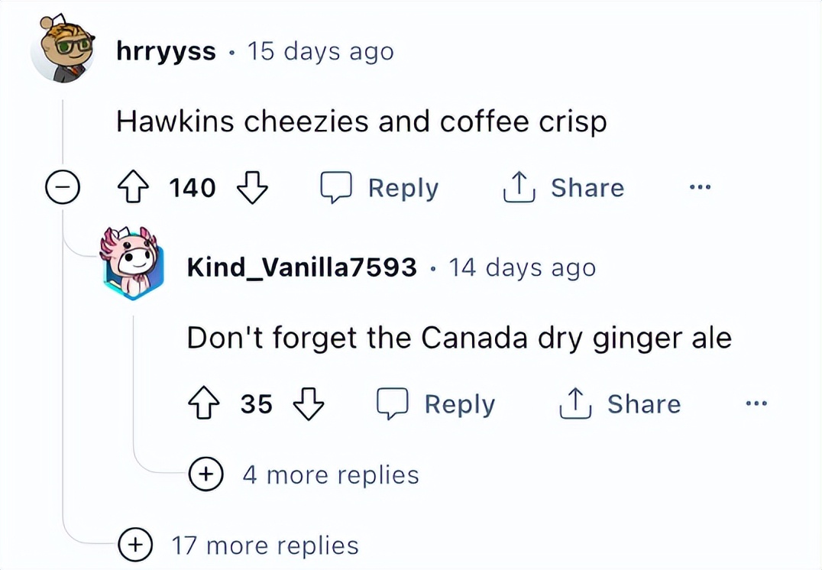This screenshot has height=570, width=822.
Task: Click the share arrow icon on ginger ale reply
Action: click(x=575, y=403)
